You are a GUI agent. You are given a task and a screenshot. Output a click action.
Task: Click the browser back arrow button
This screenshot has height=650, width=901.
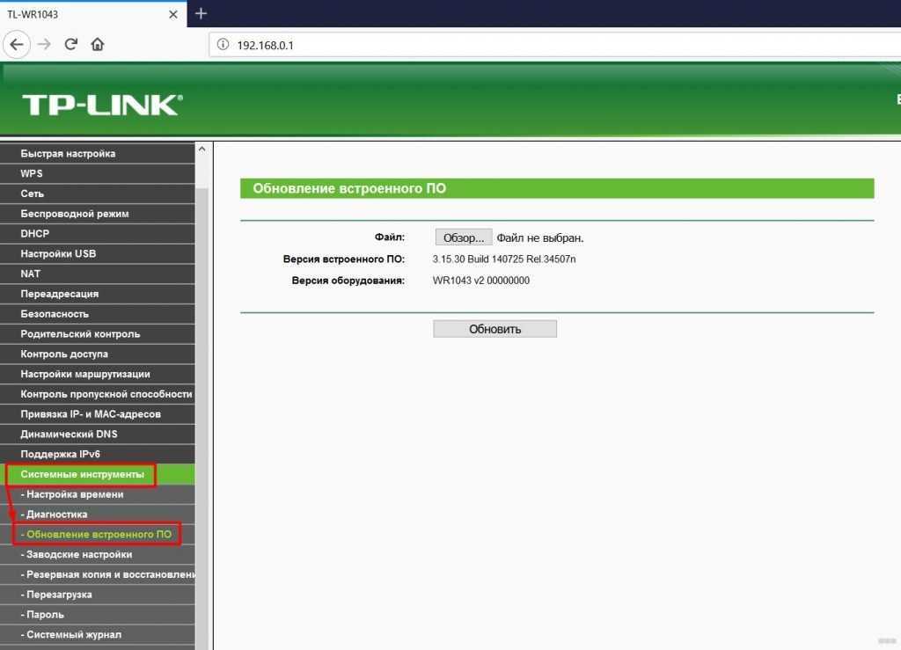pos(17,44)
